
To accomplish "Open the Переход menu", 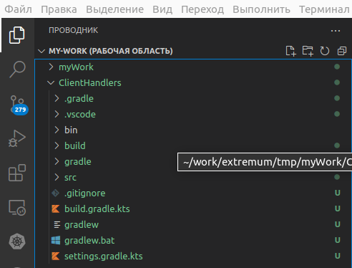I will (202, 9).
